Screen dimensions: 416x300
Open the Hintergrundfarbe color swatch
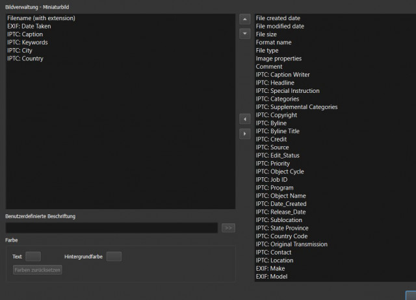coord(114,256)
